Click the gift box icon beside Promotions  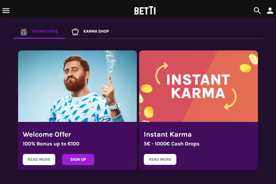click(23, 31)
